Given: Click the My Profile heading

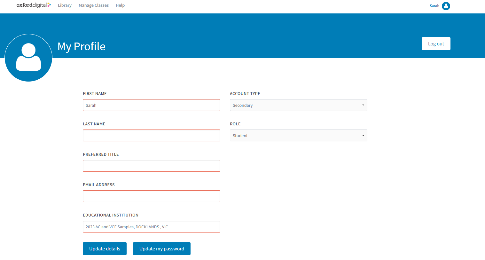Looking at the screenshot, I should point(82,46).
